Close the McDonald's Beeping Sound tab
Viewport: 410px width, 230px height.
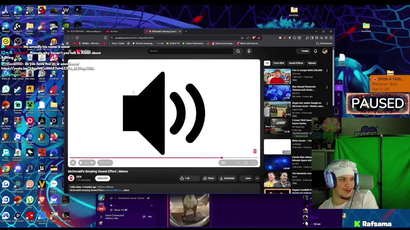[x=180, y=31]
